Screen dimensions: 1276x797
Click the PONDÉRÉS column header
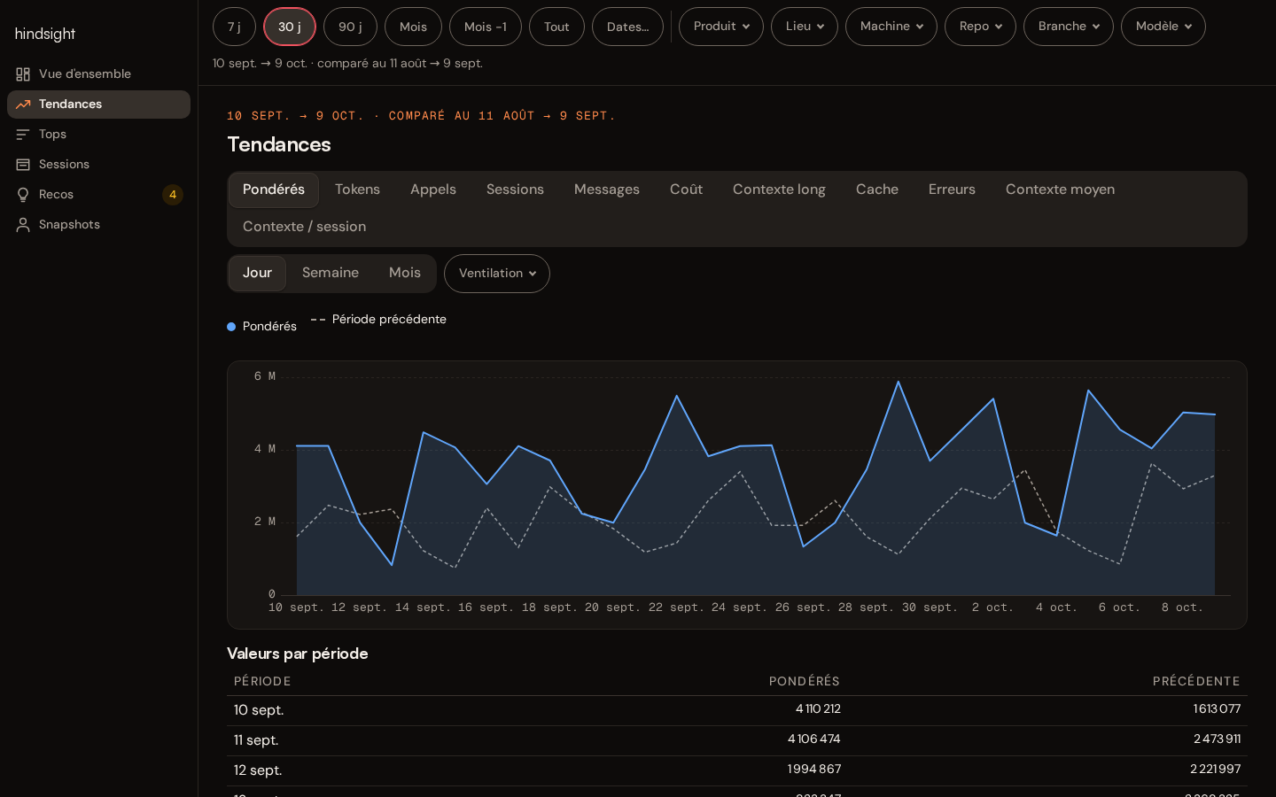coord(804,681)
